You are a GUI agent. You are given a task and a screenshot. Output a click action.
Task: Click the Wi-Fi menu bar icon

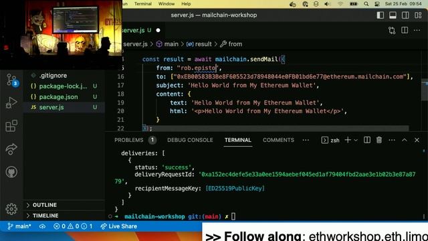[x=340, y=4]
